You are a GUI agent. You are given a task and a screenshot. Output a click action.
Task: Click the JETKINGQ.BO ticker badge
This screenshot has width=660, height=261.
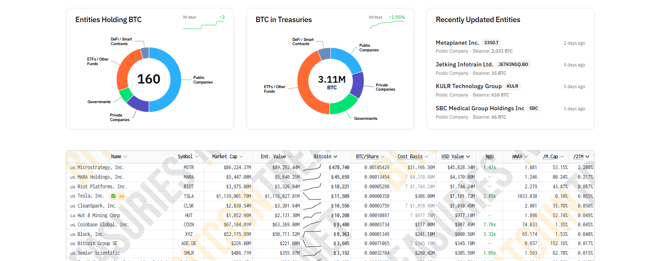[513, 65]
